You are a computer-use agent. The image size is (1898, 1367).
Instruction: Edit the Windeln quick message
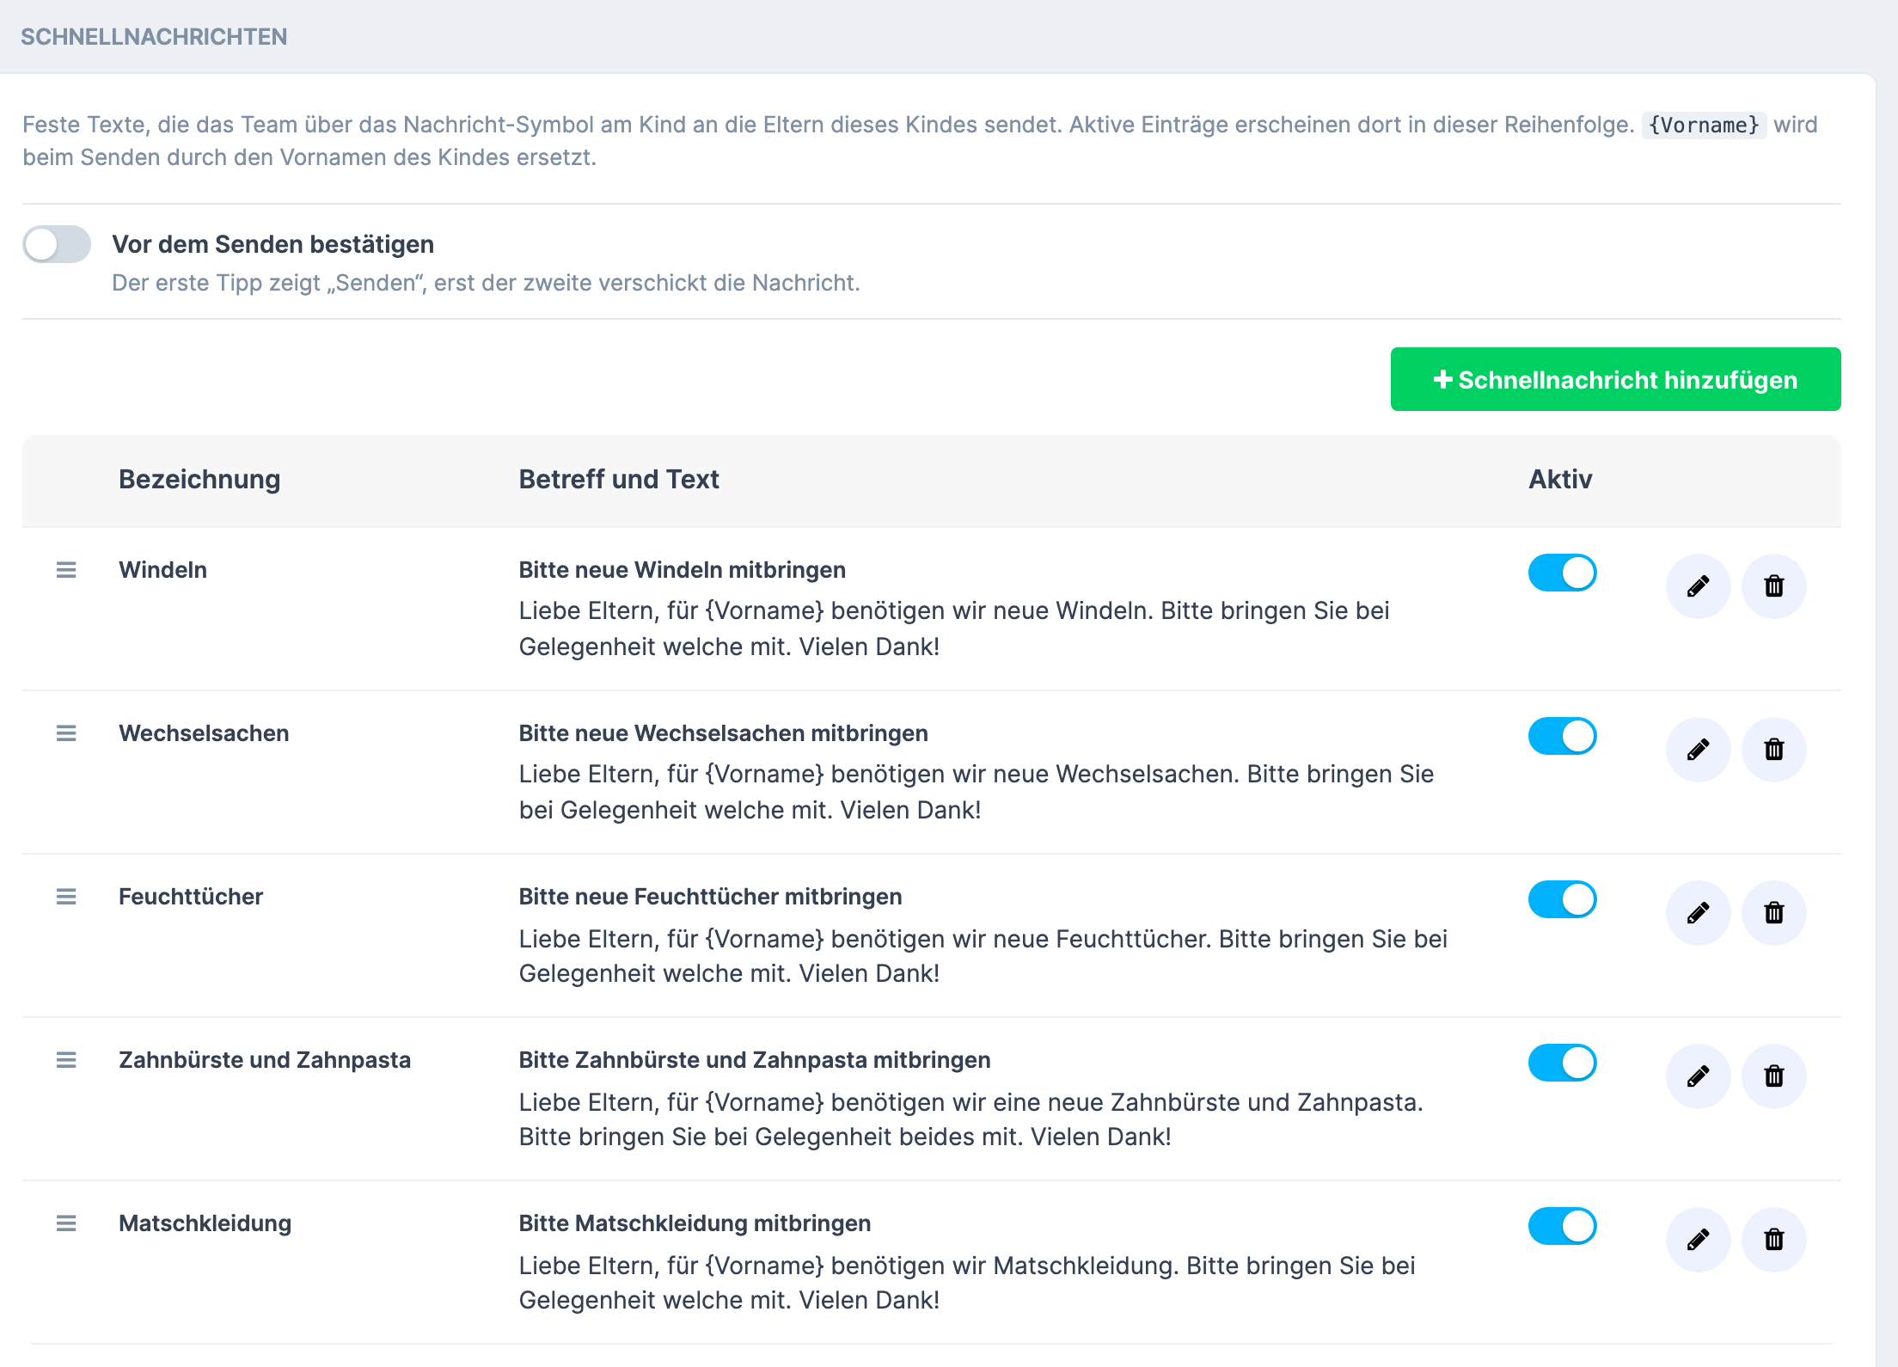pyautogui.click(x=1698, y=586)
